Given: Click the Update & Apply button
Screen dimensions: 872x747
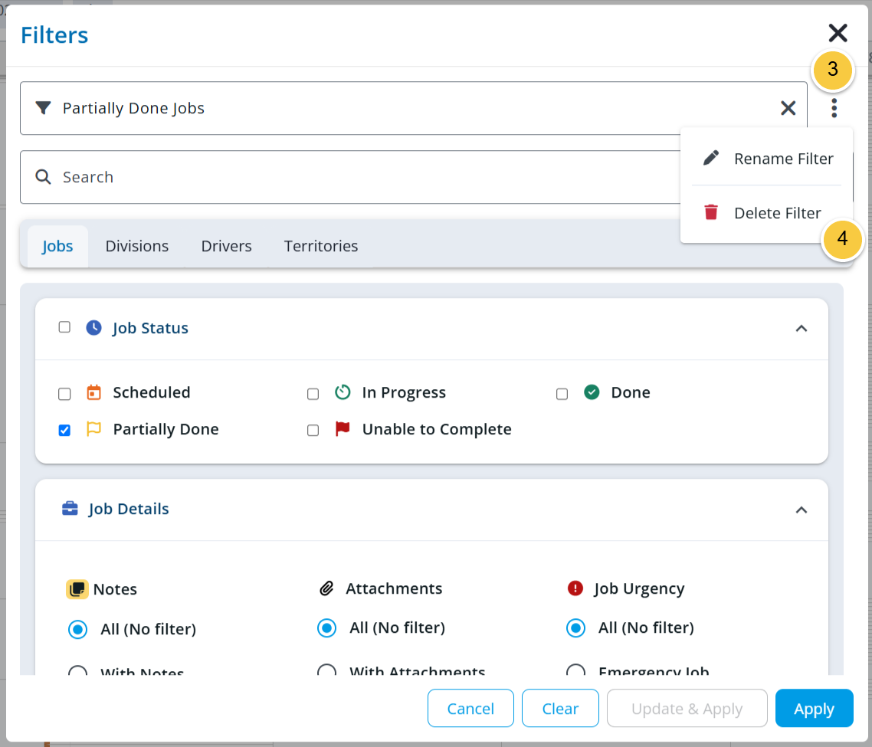Looking at the screenshot, I should pyautogui.click(x=687, y=708).
